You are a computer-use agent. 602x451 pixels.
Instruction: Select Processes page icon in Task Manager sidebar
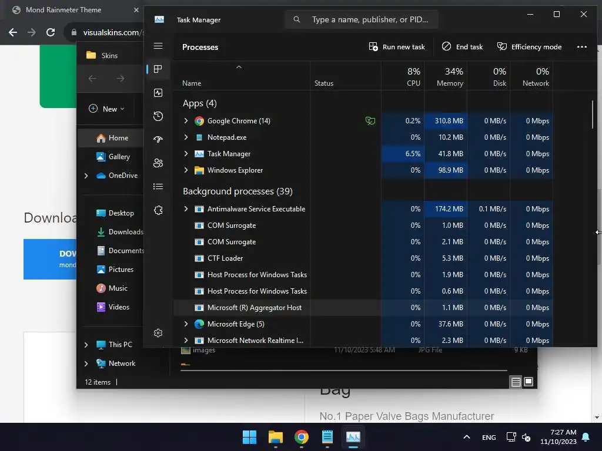[158, 69]
